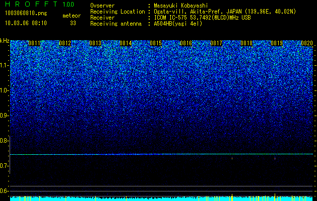
Task: Click the 1.0 frequency axis label
Action: [x=4, y=90]
